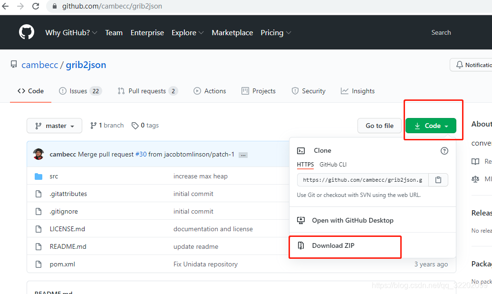Open the Enterprise nav link
Screen dimensions: 492x294
click(147, 33)
